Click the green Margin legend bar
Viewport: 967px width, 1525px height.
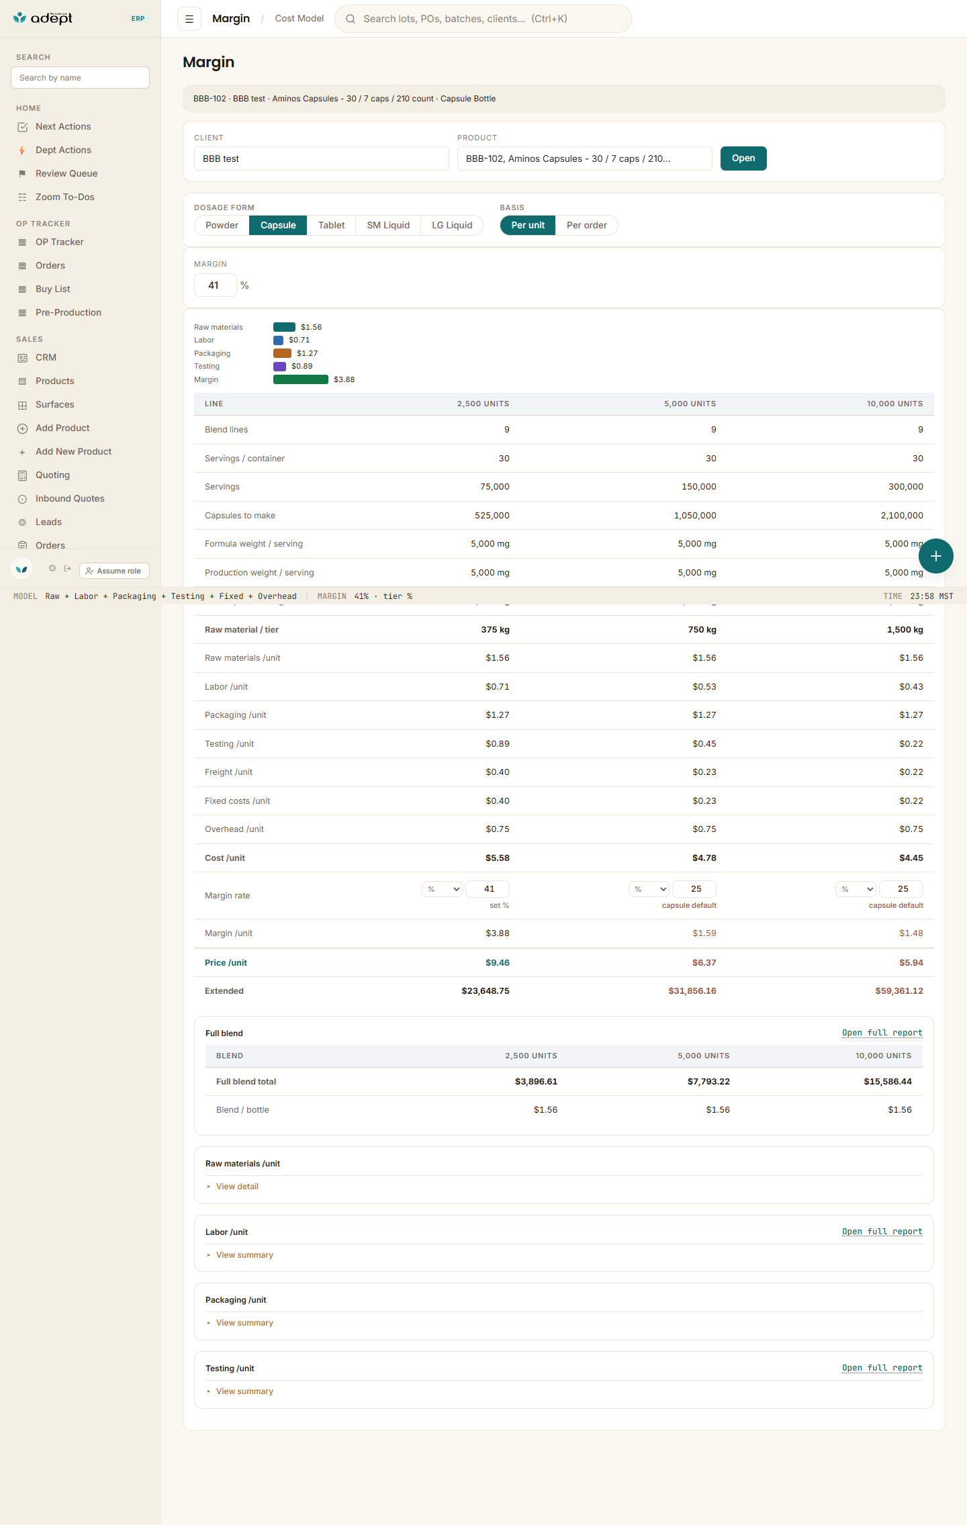point(301,379)
